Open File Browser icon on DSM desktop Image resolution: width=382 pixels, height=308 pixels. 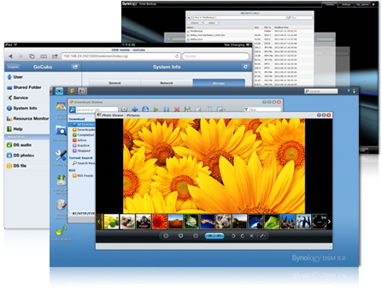[x=62, y=131]
